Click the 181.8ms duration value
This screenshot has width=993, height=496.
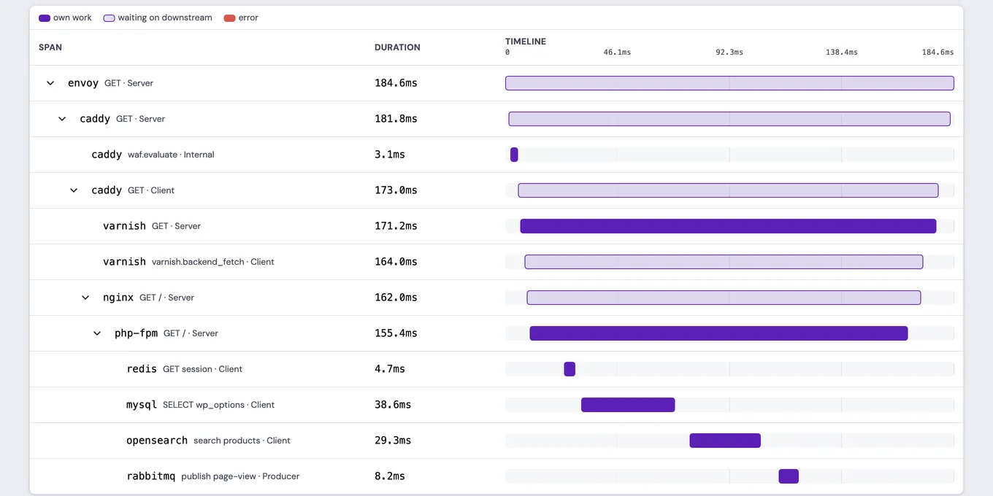pos(396,119)
